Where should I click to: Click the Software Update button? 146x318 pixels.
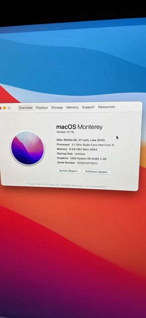point(97,172)
